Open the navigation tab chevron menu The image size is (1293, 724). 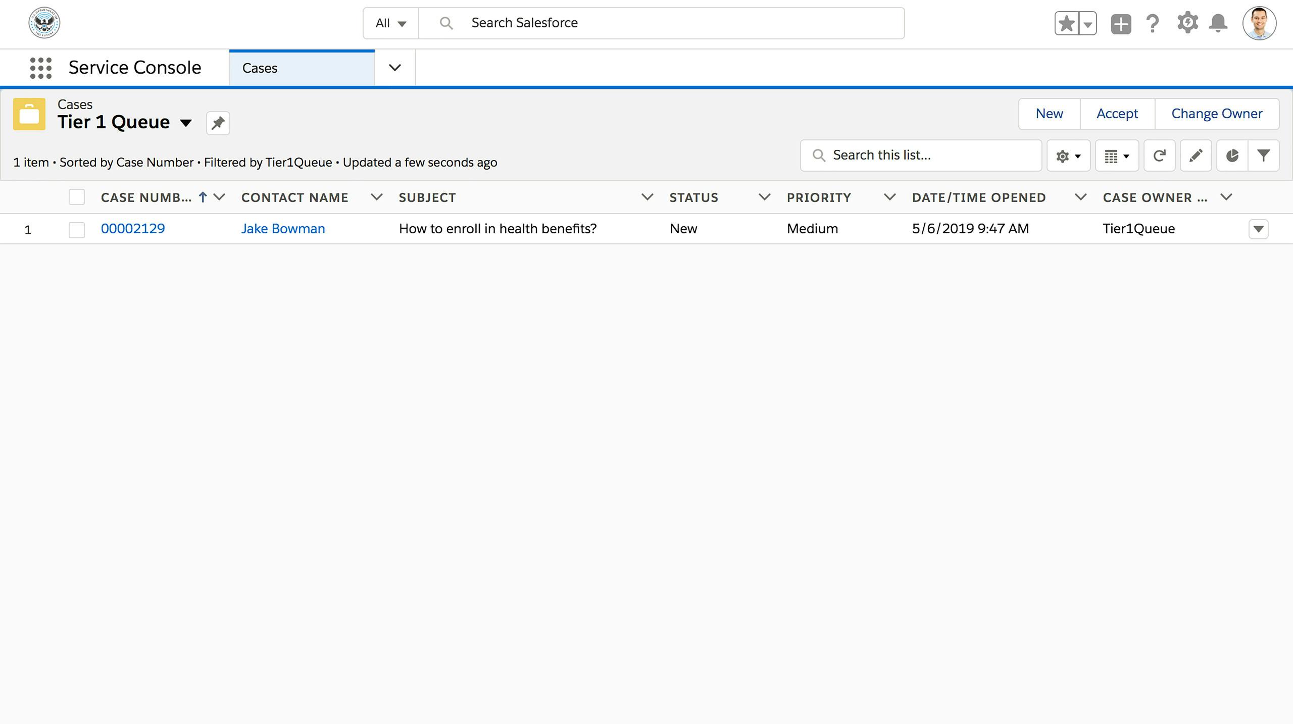click(394, 68)
